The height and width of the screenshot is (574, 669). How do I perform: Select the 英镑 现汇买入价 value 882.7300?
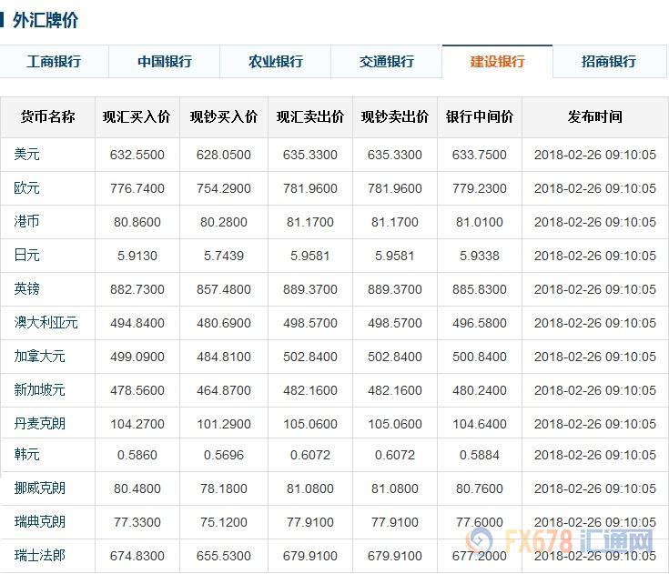tap(137, 289)
